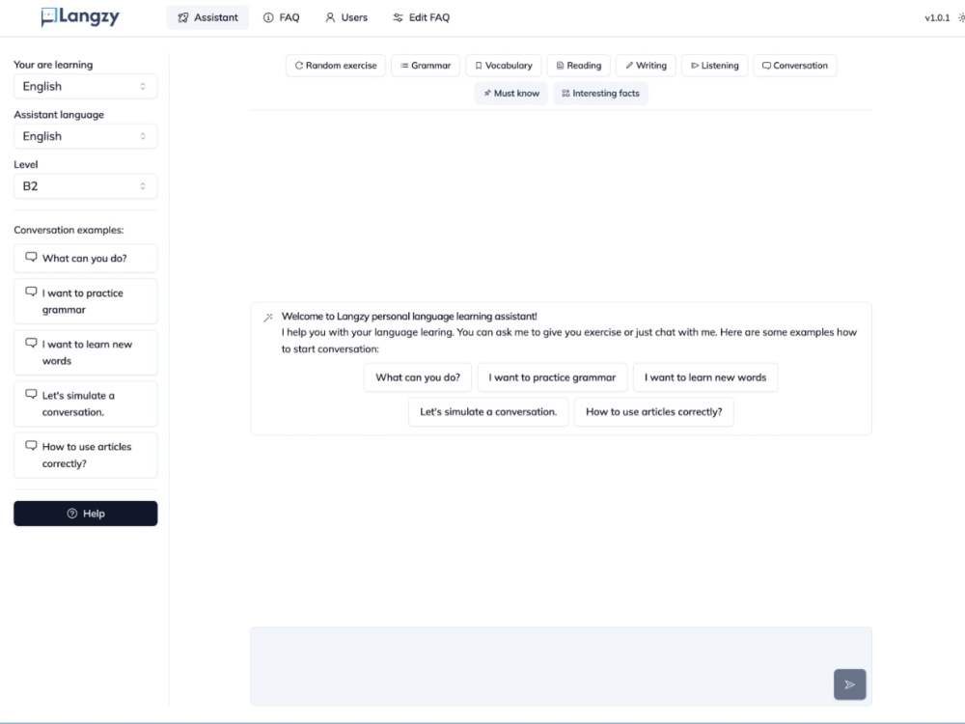Open the FAQ tab

pos(281,17)
